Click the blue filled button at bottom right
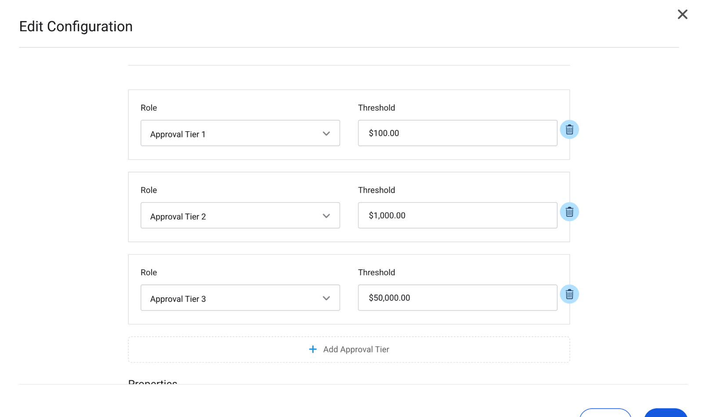The image size is (703, 417). [x=665, y=413]
